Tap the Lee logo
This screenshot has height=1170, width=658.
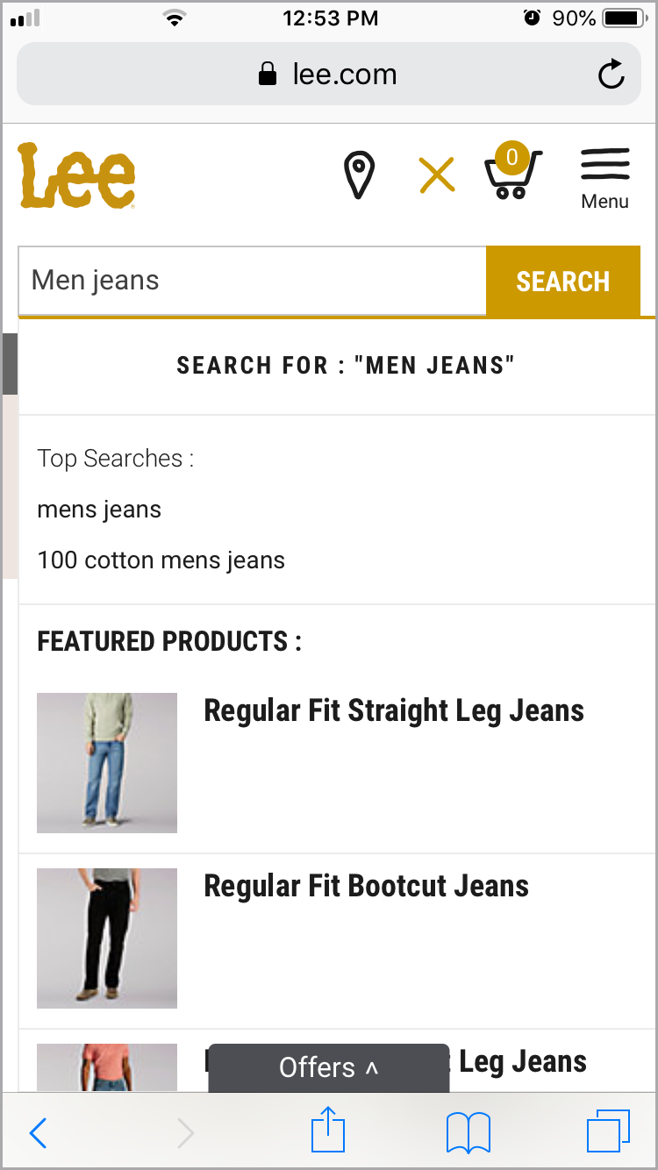click(x=77, y=176)
